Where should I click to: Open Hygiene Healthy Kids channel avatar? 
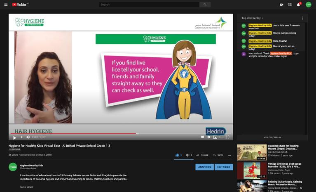tap(13, 167)
